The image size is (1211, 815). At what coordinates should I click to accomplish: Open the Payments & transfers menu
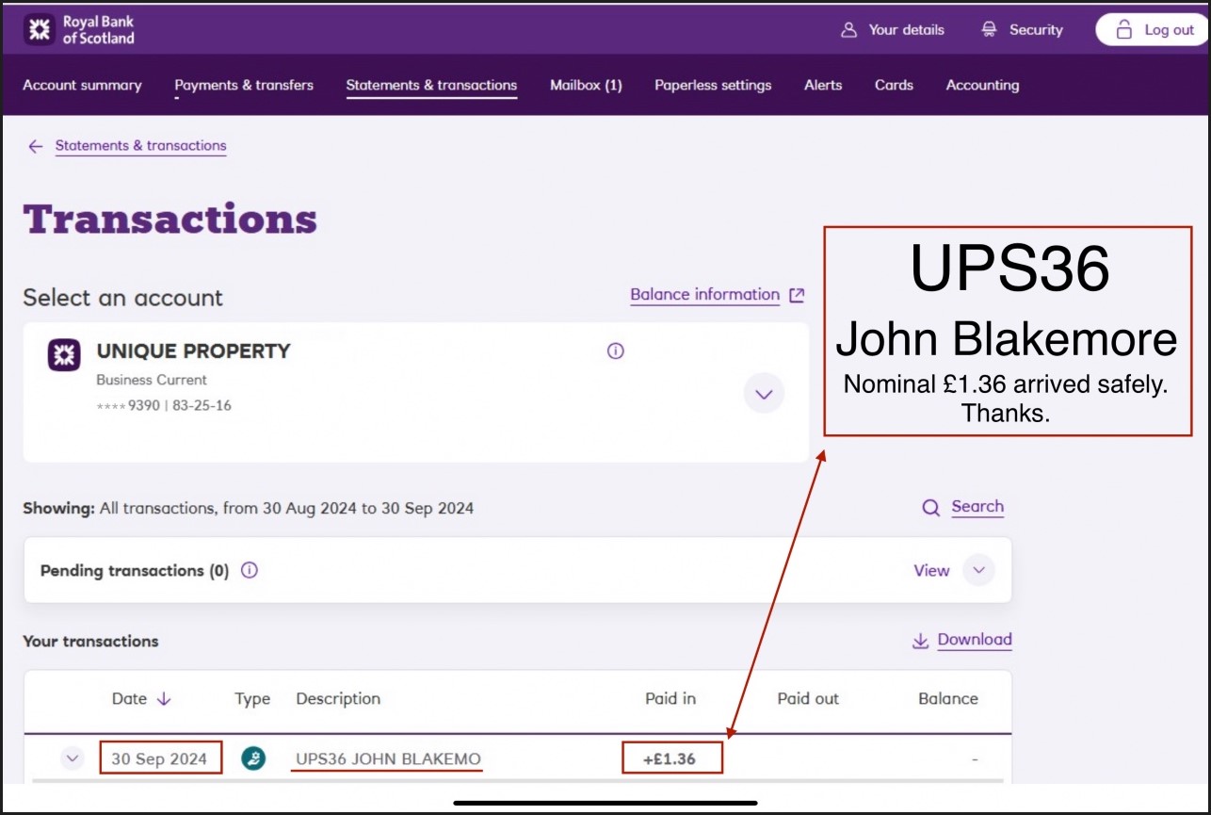click(x=244, y=85)
